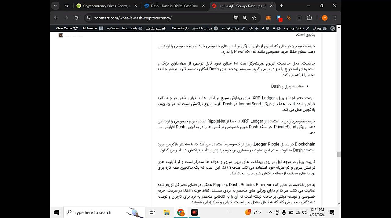Open the زوم ارز site dashboard menu
This screenshot has height=218, width=391.
[320, 28]
